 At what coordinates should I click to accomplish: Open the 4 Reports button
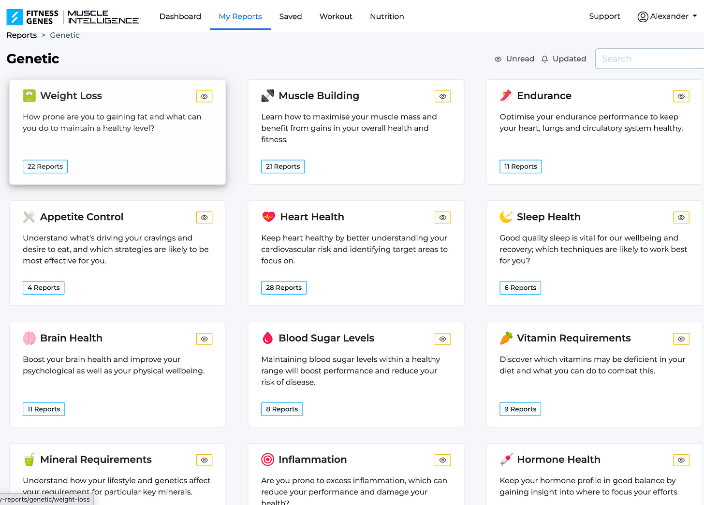[x=44, y=288]
